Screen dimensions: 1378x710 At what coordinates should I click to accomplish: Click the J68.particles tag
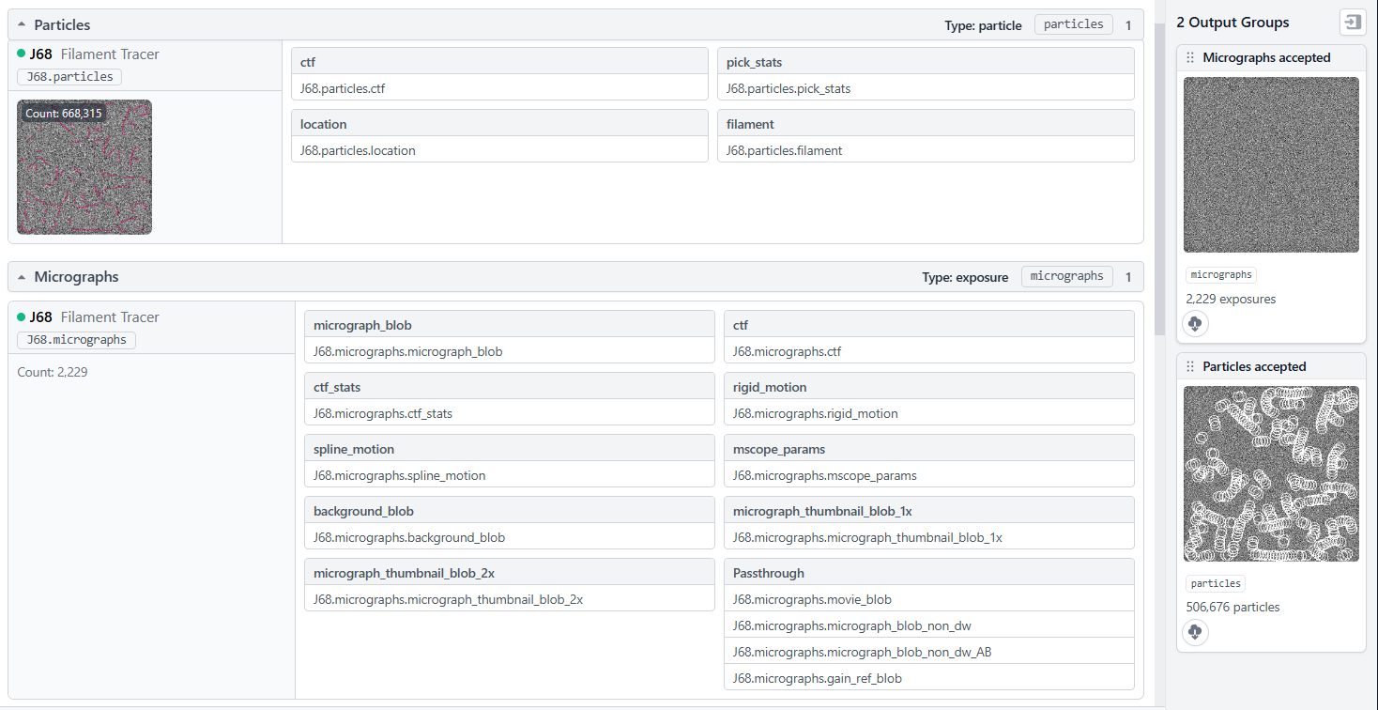click(x=69, y=77)
